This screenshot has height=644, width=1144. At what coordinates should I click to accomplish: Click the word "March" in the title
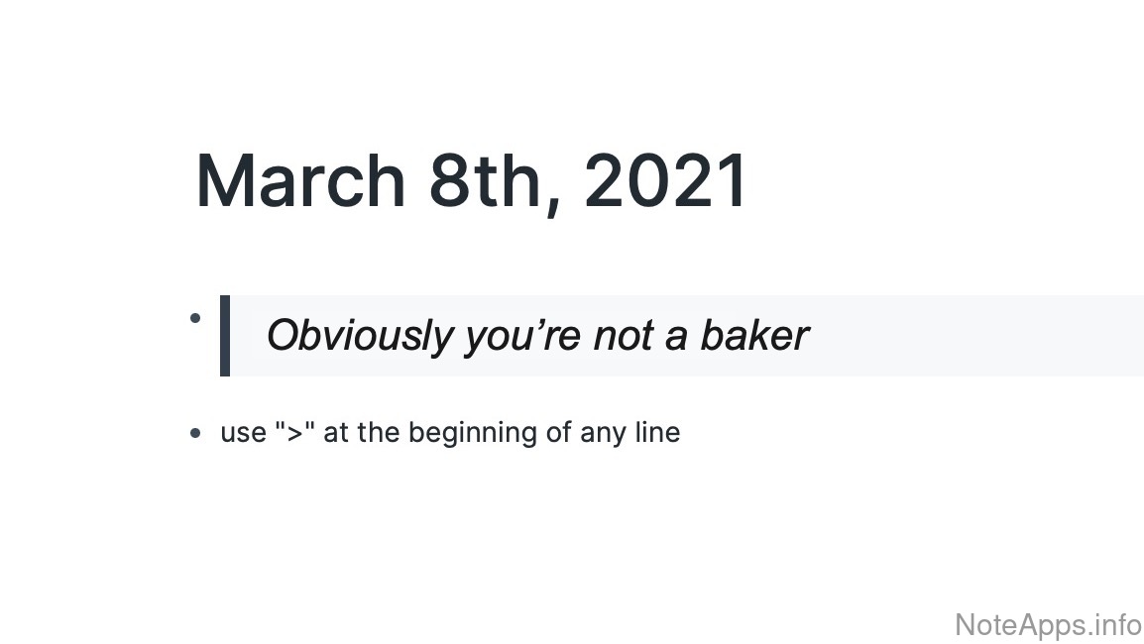300,181
